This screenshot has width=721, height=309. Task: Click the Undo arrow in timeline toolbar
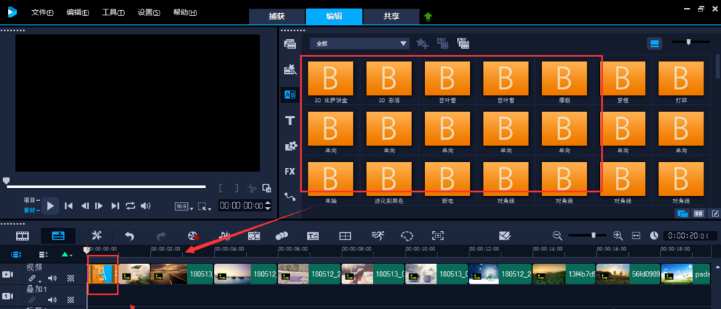129,236
